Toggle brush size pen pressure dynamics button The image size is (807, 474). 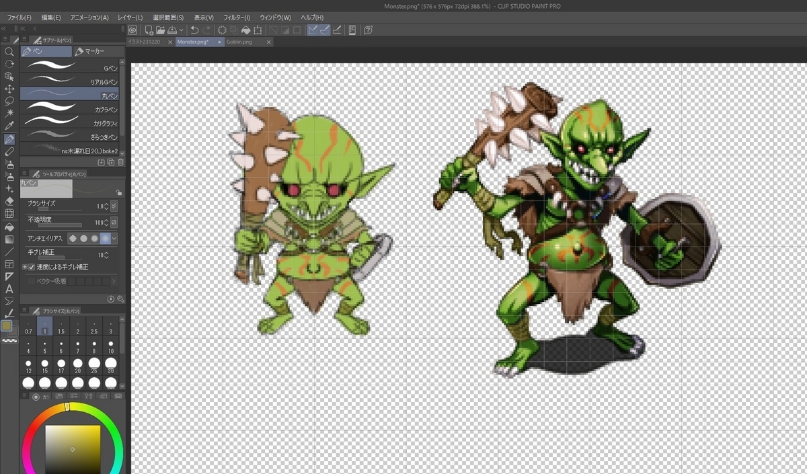click(114, 206)
